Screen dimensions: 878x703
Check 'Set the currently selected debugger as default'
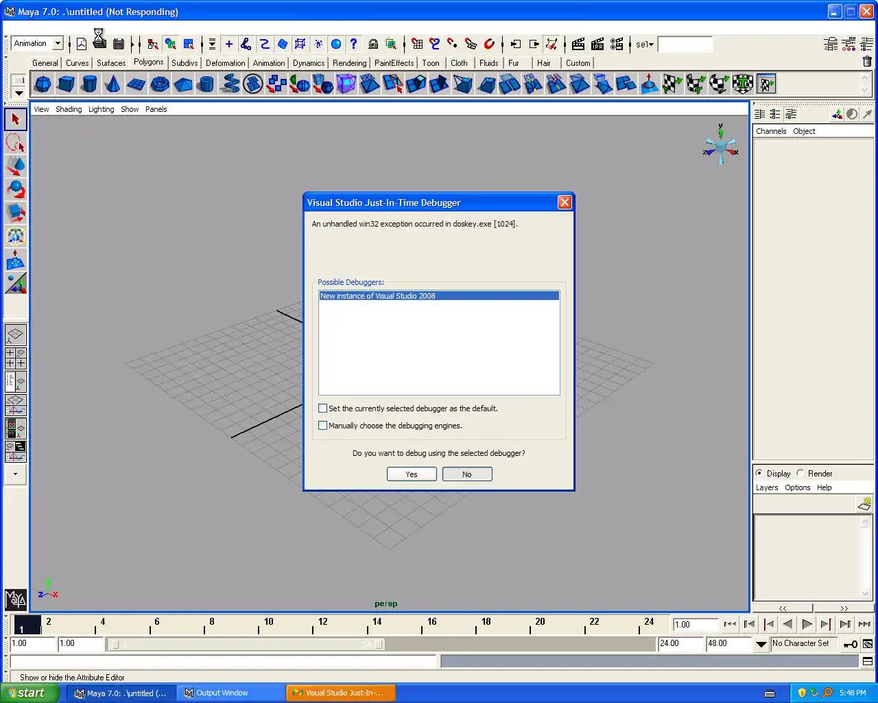point(322,408)
